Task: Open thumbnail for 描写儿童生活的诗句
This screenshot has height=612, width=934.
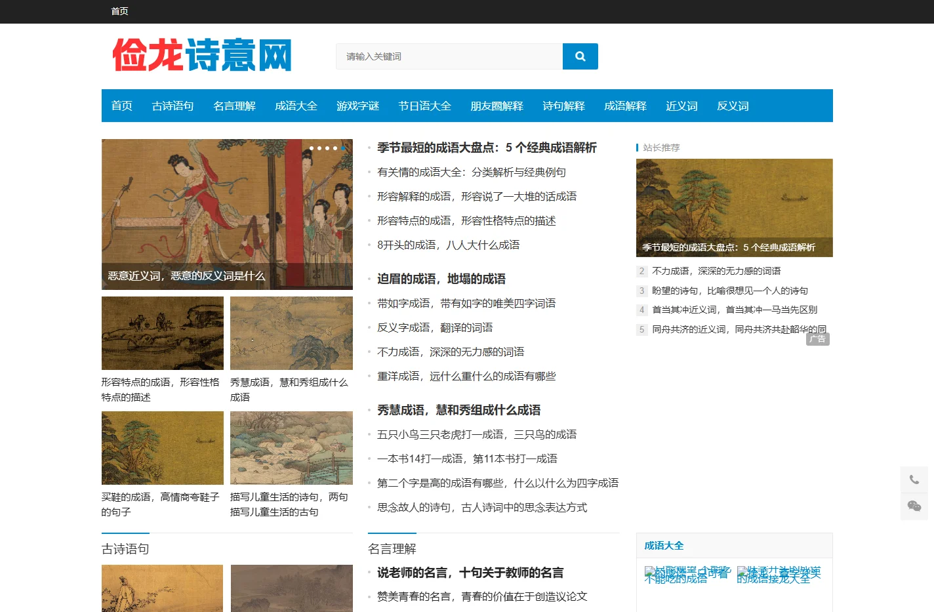Action: coord(291,448)
